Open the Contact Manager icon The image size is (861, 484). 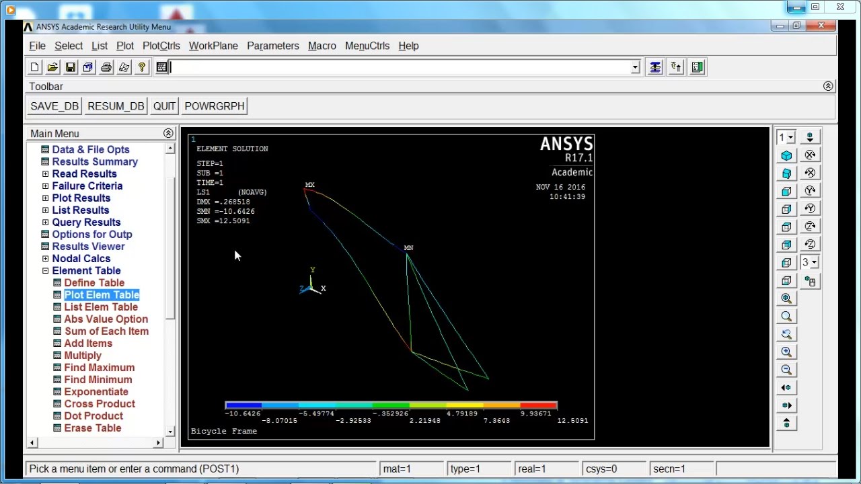pos(697,67)
